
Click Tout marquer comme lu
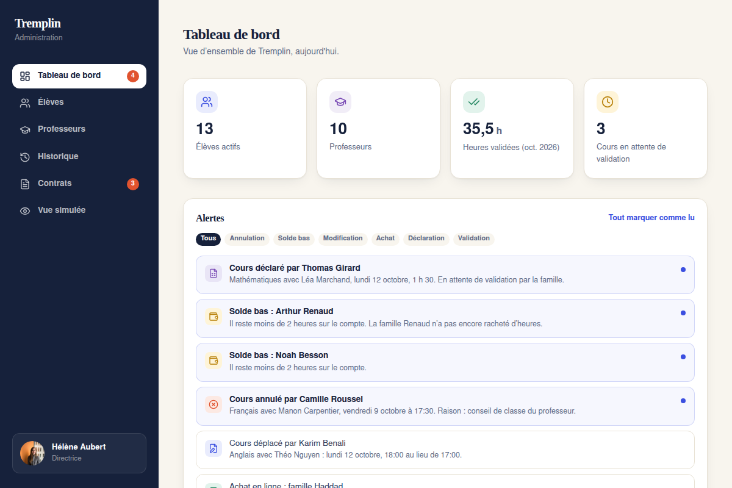tap(651, 218)
